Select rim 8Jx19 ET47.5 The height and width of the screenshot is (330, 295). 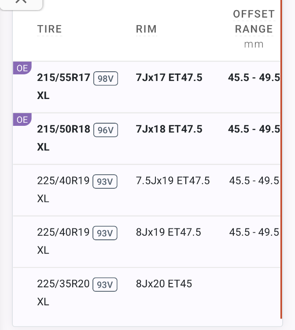[x=169, y=232]
